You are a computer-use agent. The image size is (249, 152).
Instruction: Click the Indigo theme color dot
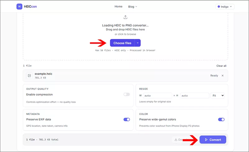pos(219,7)
